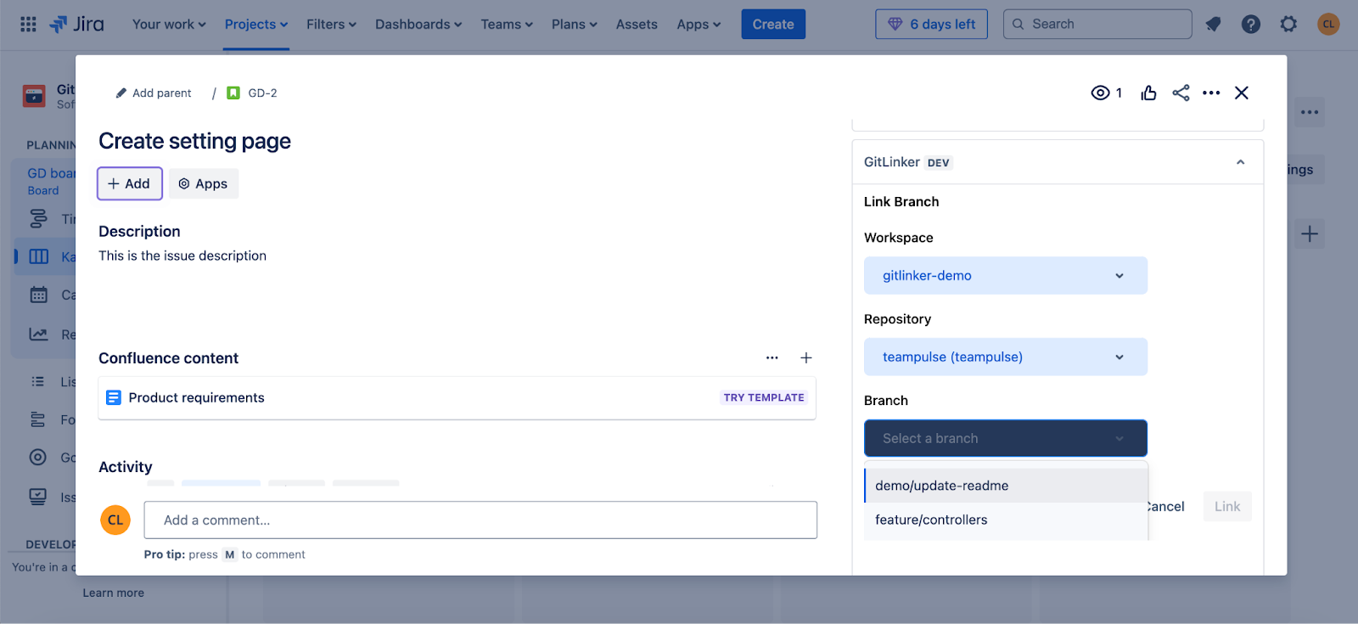
Task: Open the Workspace gitlinker-demo dropdown
Action: 1005,276
